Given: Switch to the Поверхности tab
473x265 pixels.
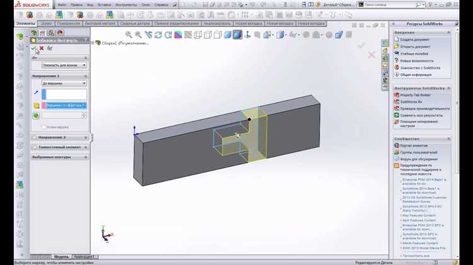Looking at the screenshot, I should tap(69, 23).
